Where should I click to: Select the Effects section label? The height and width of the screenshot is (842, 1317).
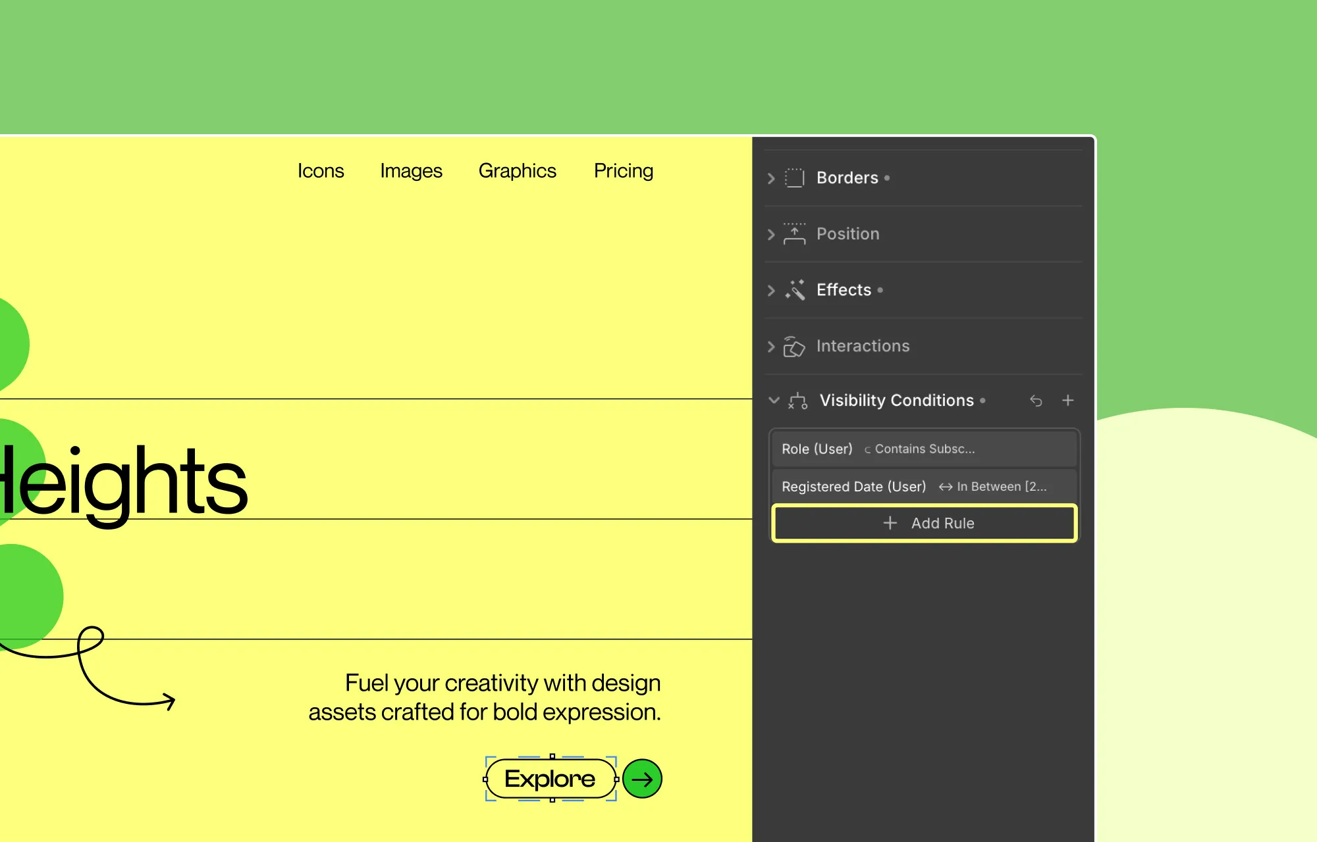[844, 290]
